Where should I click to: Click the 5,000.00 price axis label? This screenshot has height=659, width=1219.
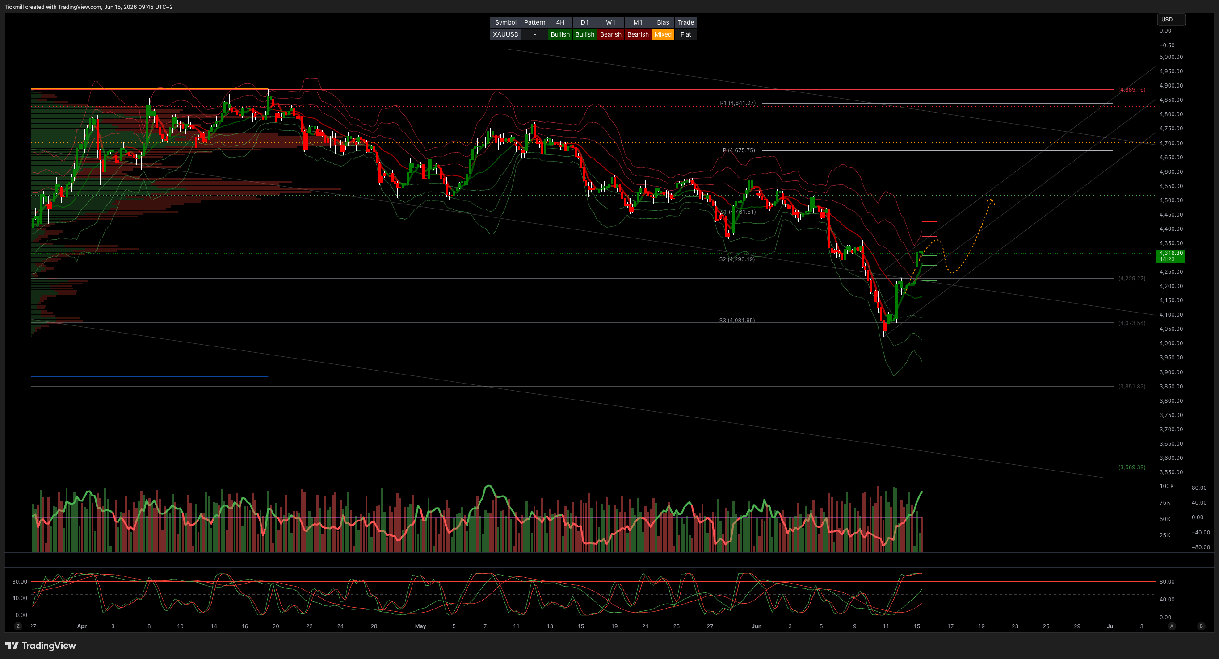point(1171,57)
